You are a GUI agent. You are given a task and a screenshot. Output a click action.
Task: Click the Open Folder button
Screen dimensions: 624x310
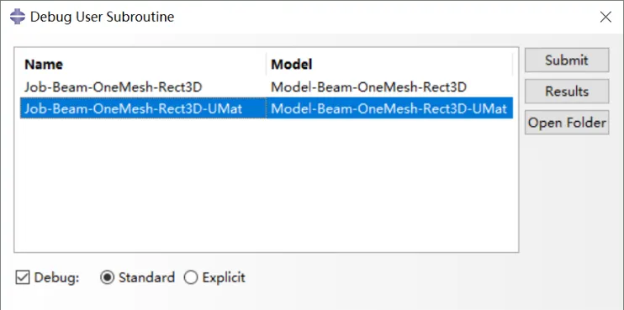[x=567, y=123]
